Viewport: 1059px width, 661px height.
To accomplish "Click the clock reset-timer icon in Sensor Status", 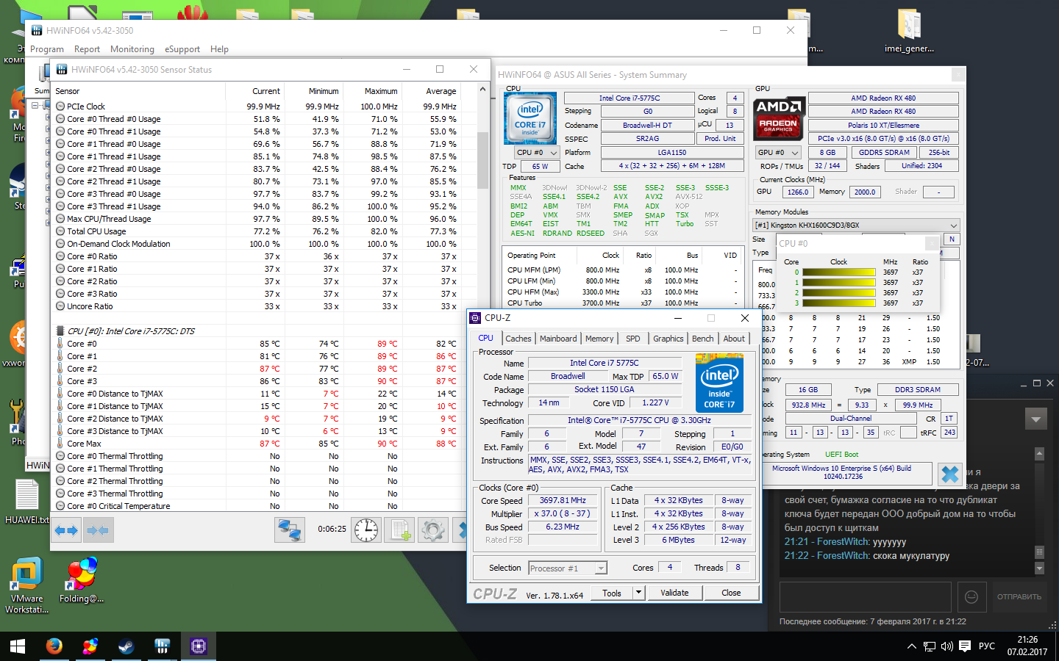I will pos(366,530).
